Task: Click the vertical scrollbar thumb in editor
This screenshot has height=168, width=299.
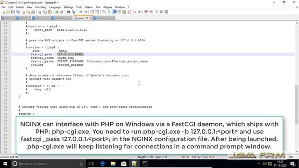Action: pyautogui.click(x=297, y=105)
